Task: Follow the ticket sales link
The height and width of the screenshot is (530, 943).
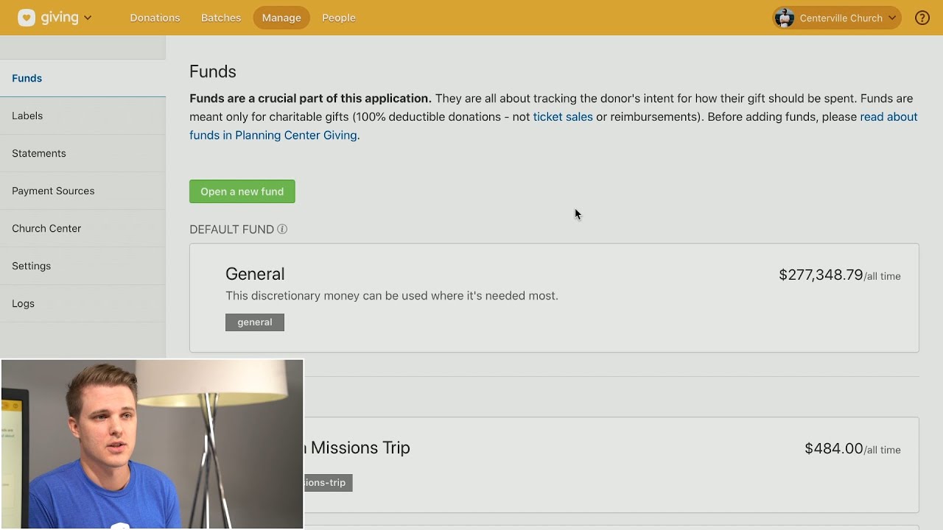Action: (x=563, y=117)
